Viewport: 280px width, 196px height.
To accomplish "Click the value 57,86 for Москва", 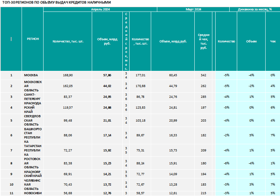I will point(107,75).
